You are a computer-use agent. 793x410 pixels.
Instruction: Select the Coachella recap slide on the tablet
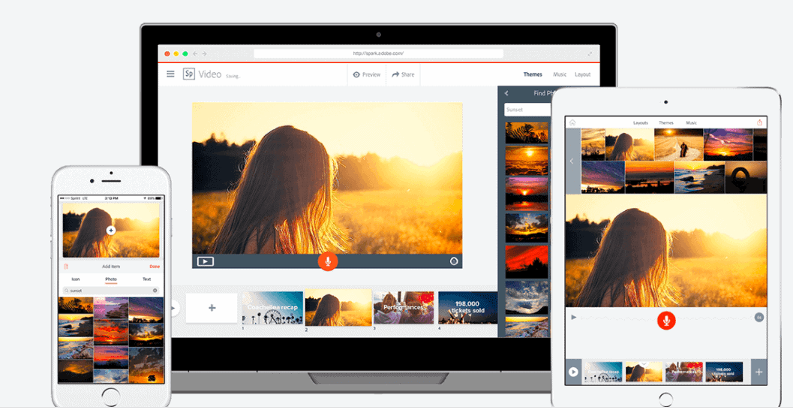[x=603, y=372]
